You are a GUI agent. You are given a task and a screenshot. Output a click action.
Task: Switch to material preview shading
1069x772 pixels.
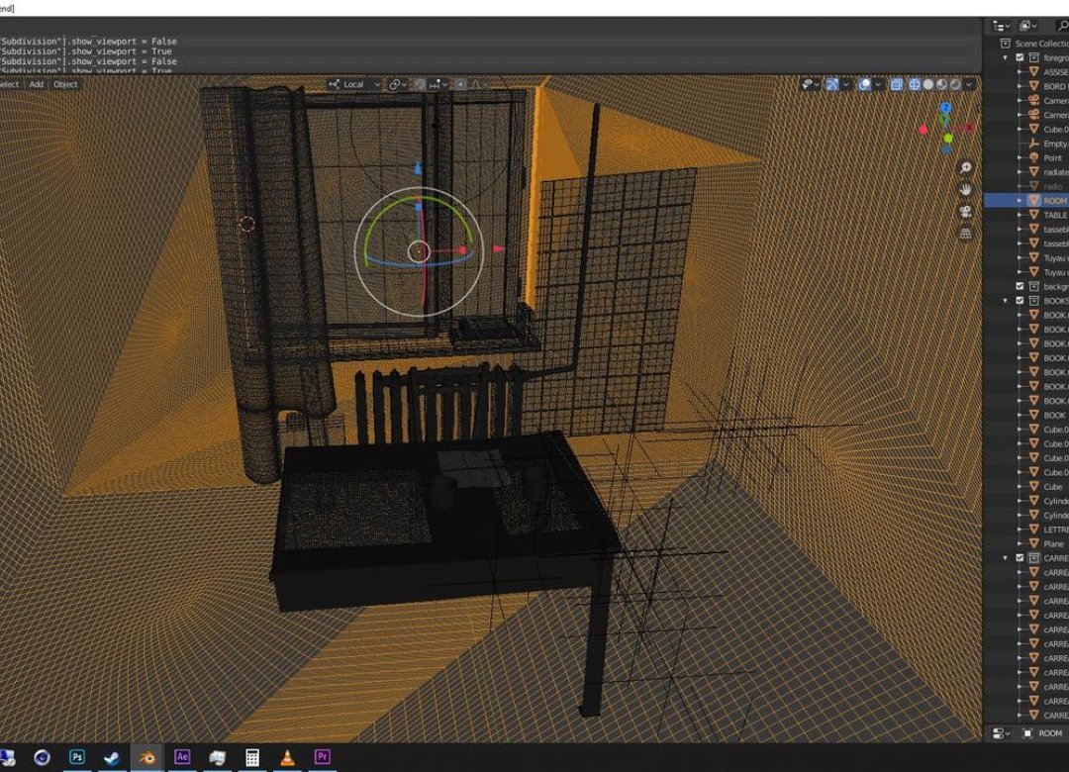point(942,84)
